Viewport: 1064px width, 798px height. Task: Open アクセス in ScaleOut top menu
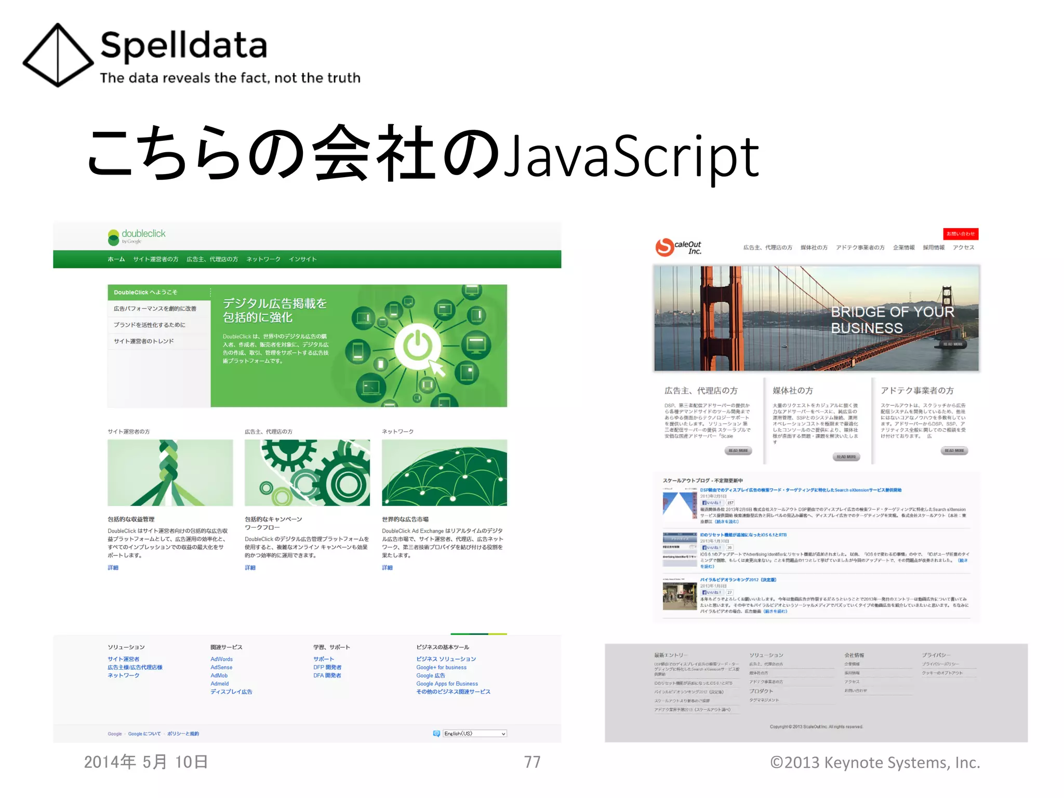click(x=964, y=248)
